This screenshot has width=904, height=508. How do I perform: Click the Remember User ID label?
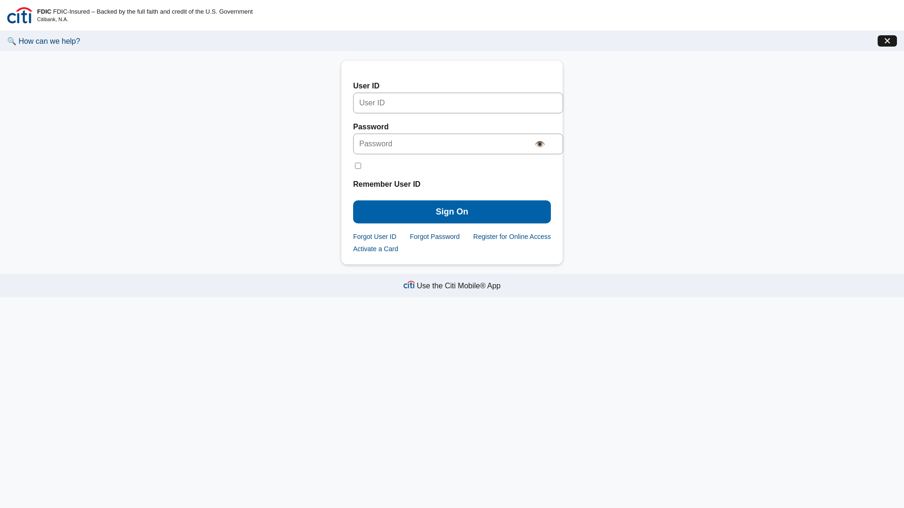click(387, 184)
